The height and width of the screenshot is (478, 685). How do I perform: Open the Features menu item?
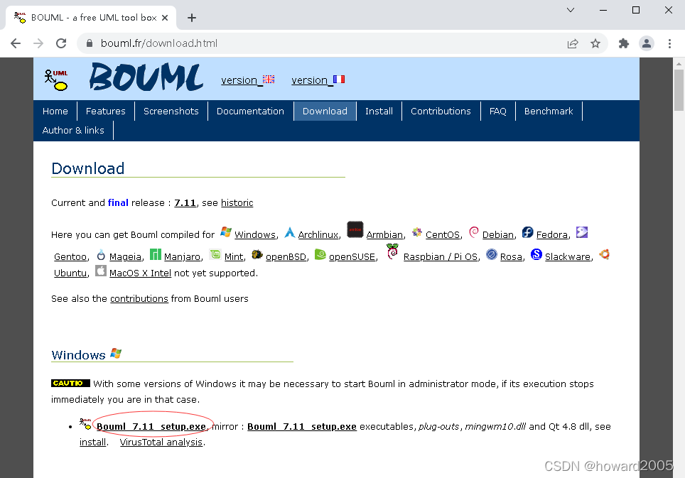pyautogui.click(x=106, y=111)
